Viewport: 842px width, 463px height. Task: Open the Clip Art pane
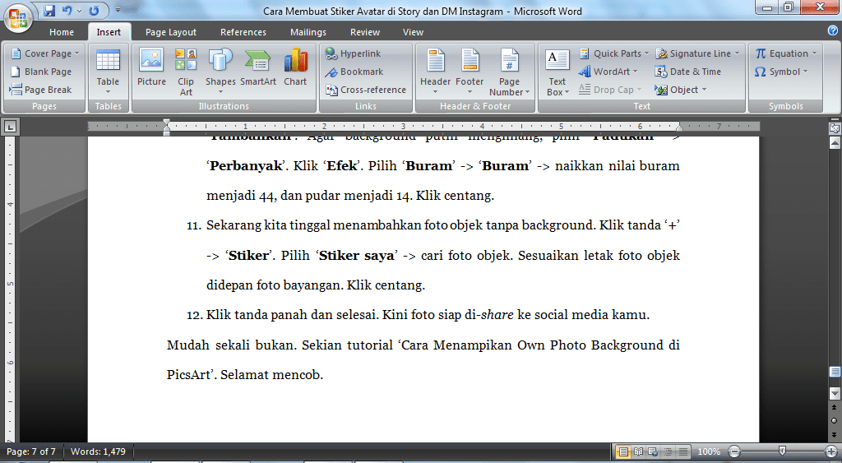pyautogui.click(x=186, y=72)
